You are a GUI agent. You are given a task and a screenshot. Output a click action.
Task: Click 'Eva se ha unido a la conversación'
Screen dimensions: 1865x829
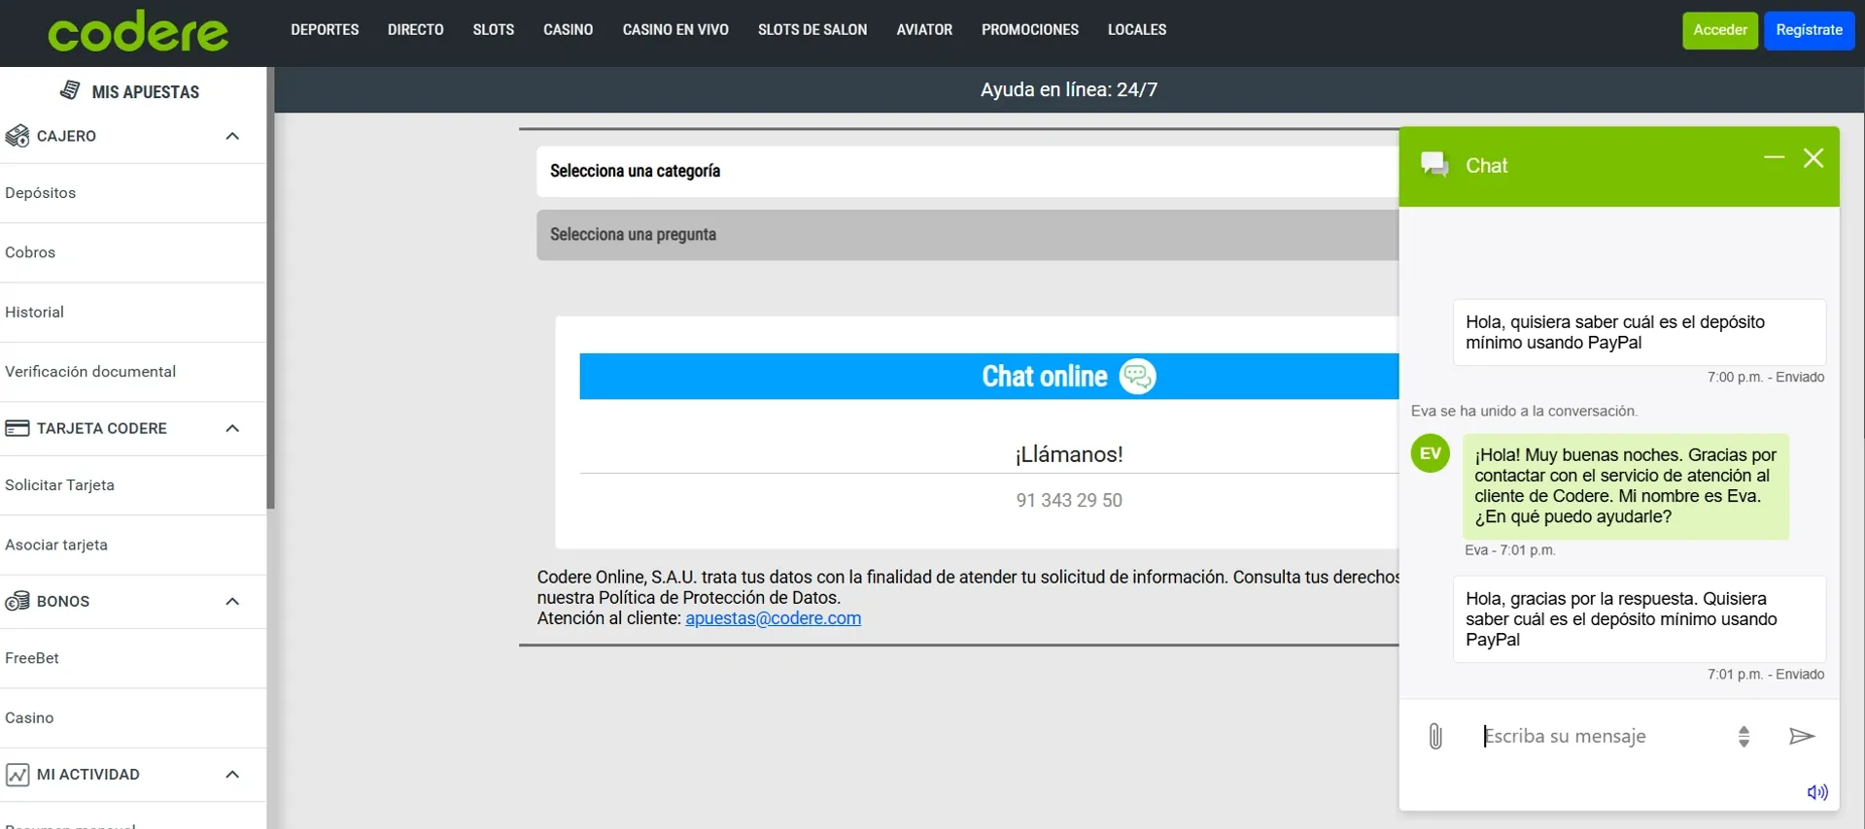pyautogui.click(x=1524, y=412)
